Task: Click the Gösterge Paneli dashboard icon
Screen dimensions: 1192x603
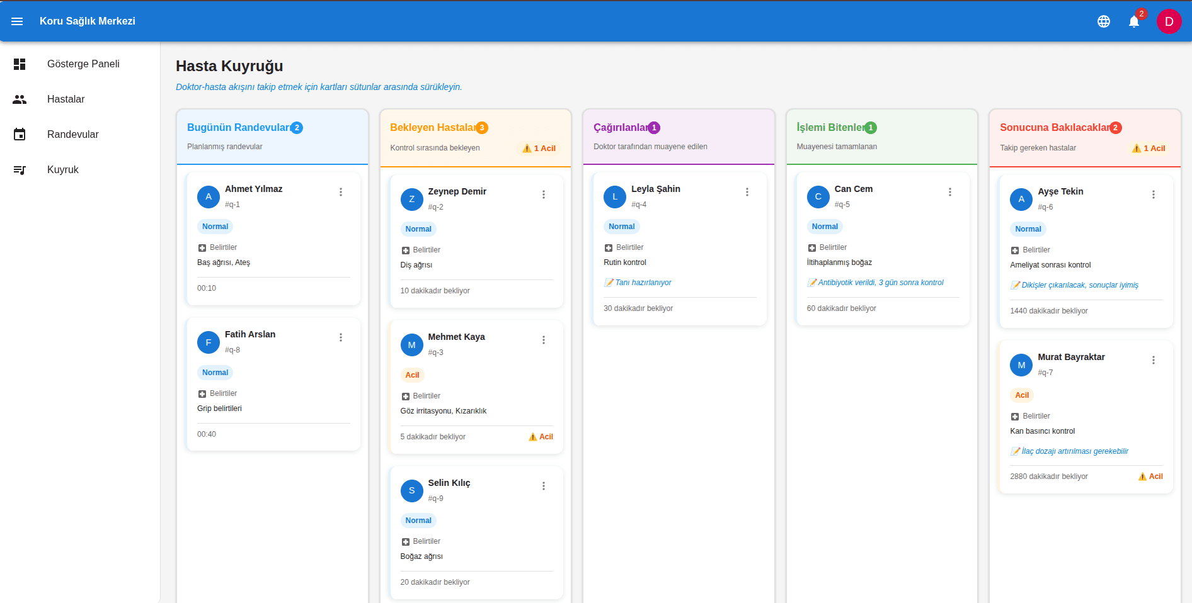Action: pos(20,64)
